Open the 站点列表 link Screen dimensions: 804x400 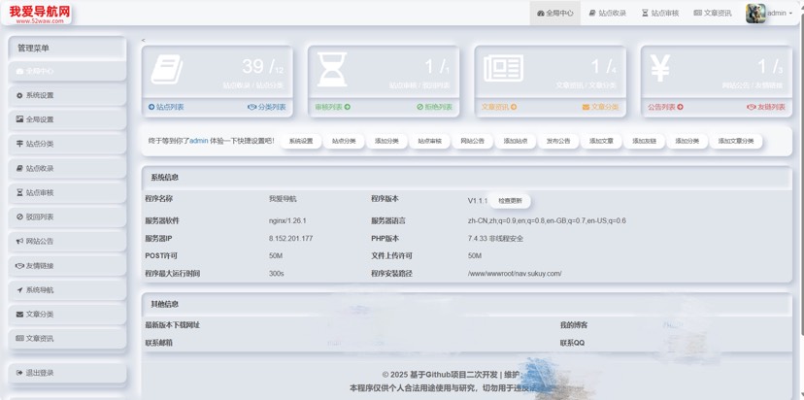pyautogui.click(x=166, y=107)
